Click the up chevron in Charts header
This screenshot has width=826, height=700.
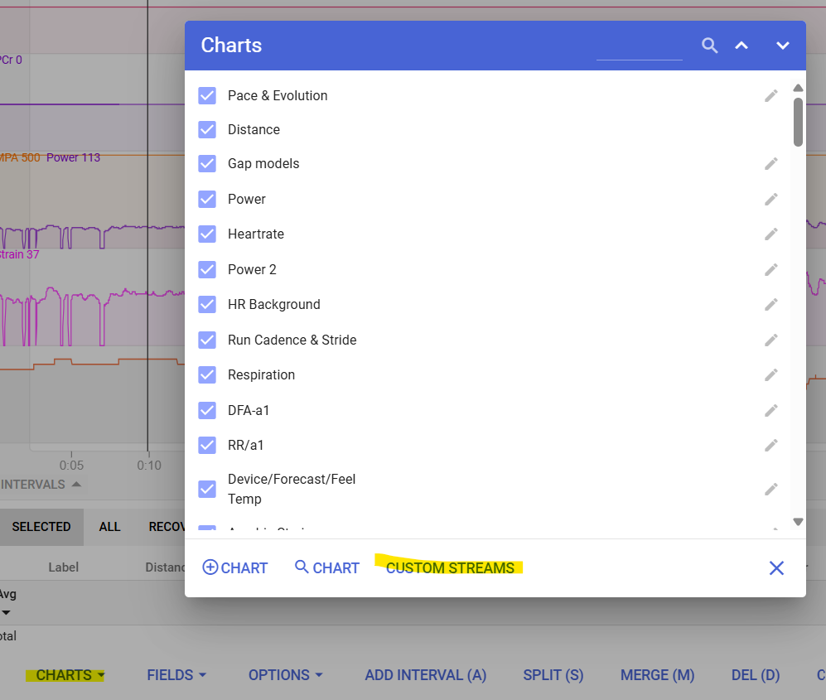(741, 46)
